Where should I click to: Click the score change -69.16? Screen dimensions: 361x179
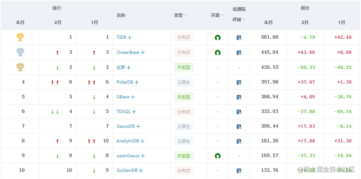point(343,112)
